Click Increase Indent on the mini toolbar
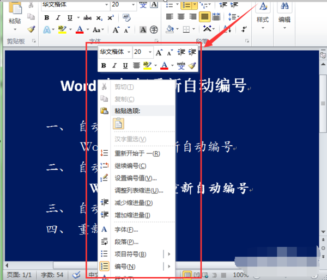The height and width of the screenshot is (280, 327). click(x=192, y=52)
